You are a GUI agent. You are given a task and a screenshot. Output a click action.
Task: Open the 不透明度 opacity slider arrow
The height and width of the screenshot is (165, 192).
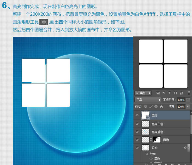(x=188, y=100)
